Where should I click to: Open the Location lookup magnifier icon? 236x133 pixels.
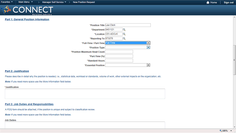(124, 34)
